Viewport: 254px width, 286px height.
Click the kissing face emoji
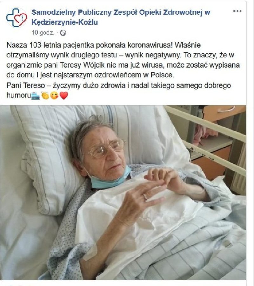point(54,96)
